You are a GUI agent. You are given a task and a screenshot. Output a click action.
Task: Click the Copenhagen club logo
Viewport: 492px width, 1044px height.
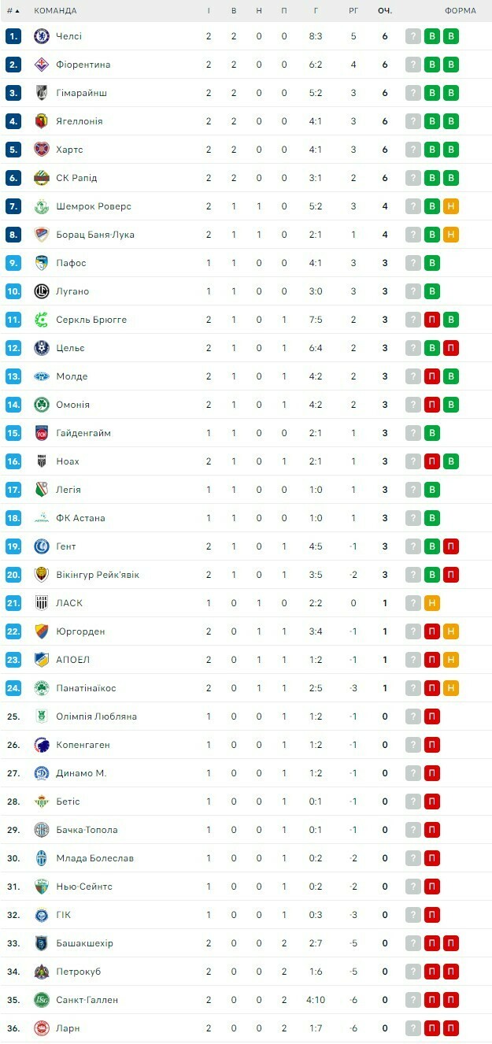[42, 745]
